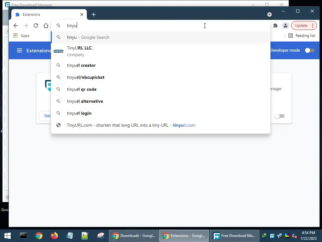This screenshot has height=242, width=322.
Task: Open the Command Prompt taskbar icon
Action: tap(23, 236)
